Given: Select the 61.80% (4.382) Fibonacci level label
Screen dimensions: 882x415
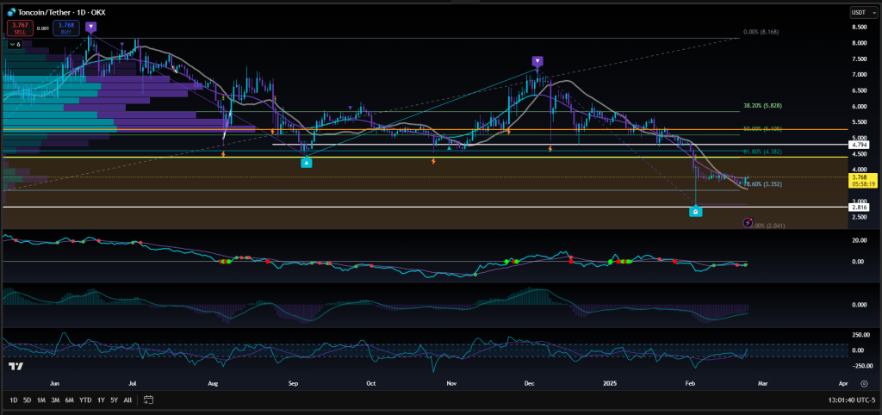Looking at the screenshot, I should (x=763, y=152).
